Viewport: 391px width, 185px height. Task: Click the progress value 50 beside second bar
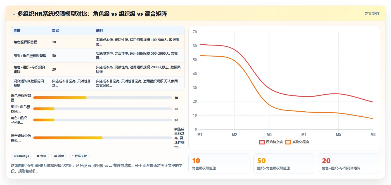[176, 109]
